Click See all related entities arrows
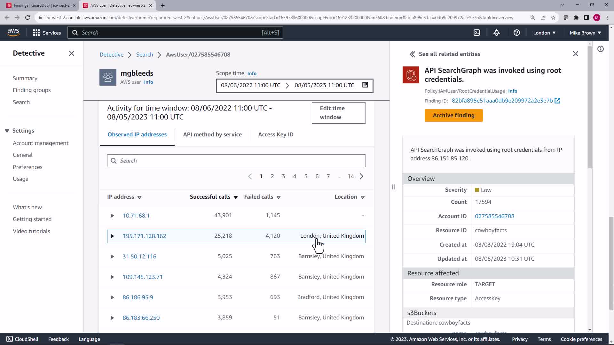 pyautogui.click(x=413, y=54)
